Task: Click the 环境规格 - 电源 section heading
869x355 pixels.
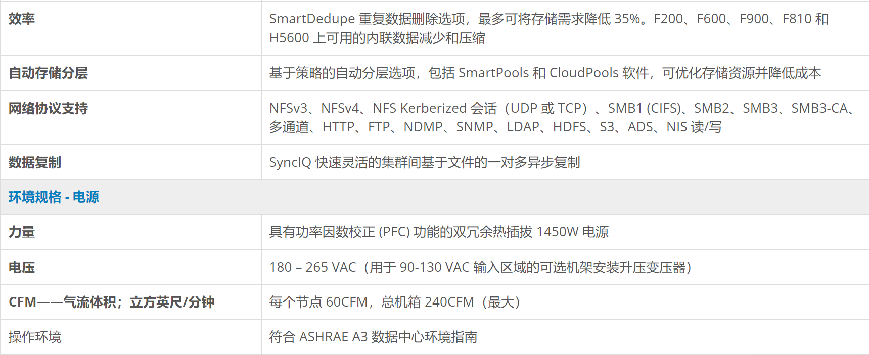Action: pyautogui.click(x=54, y=197)
